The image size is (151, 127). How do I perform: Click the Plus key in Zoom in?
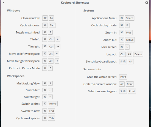(x=129, y=32)
